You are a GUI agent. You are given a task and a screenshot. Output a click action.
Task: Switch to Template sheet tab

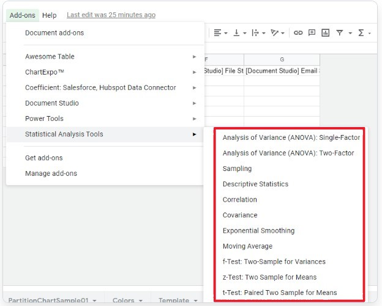tap(174, 301)
